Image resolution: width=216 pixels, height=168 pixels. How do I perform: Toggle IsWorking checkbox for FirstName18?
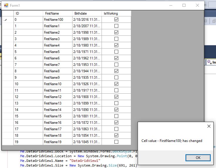tap(116, 136)
